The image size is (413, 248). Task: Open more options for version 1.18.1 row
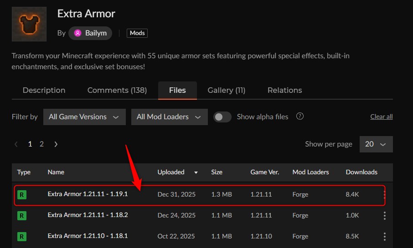click(x=385, y=237)
